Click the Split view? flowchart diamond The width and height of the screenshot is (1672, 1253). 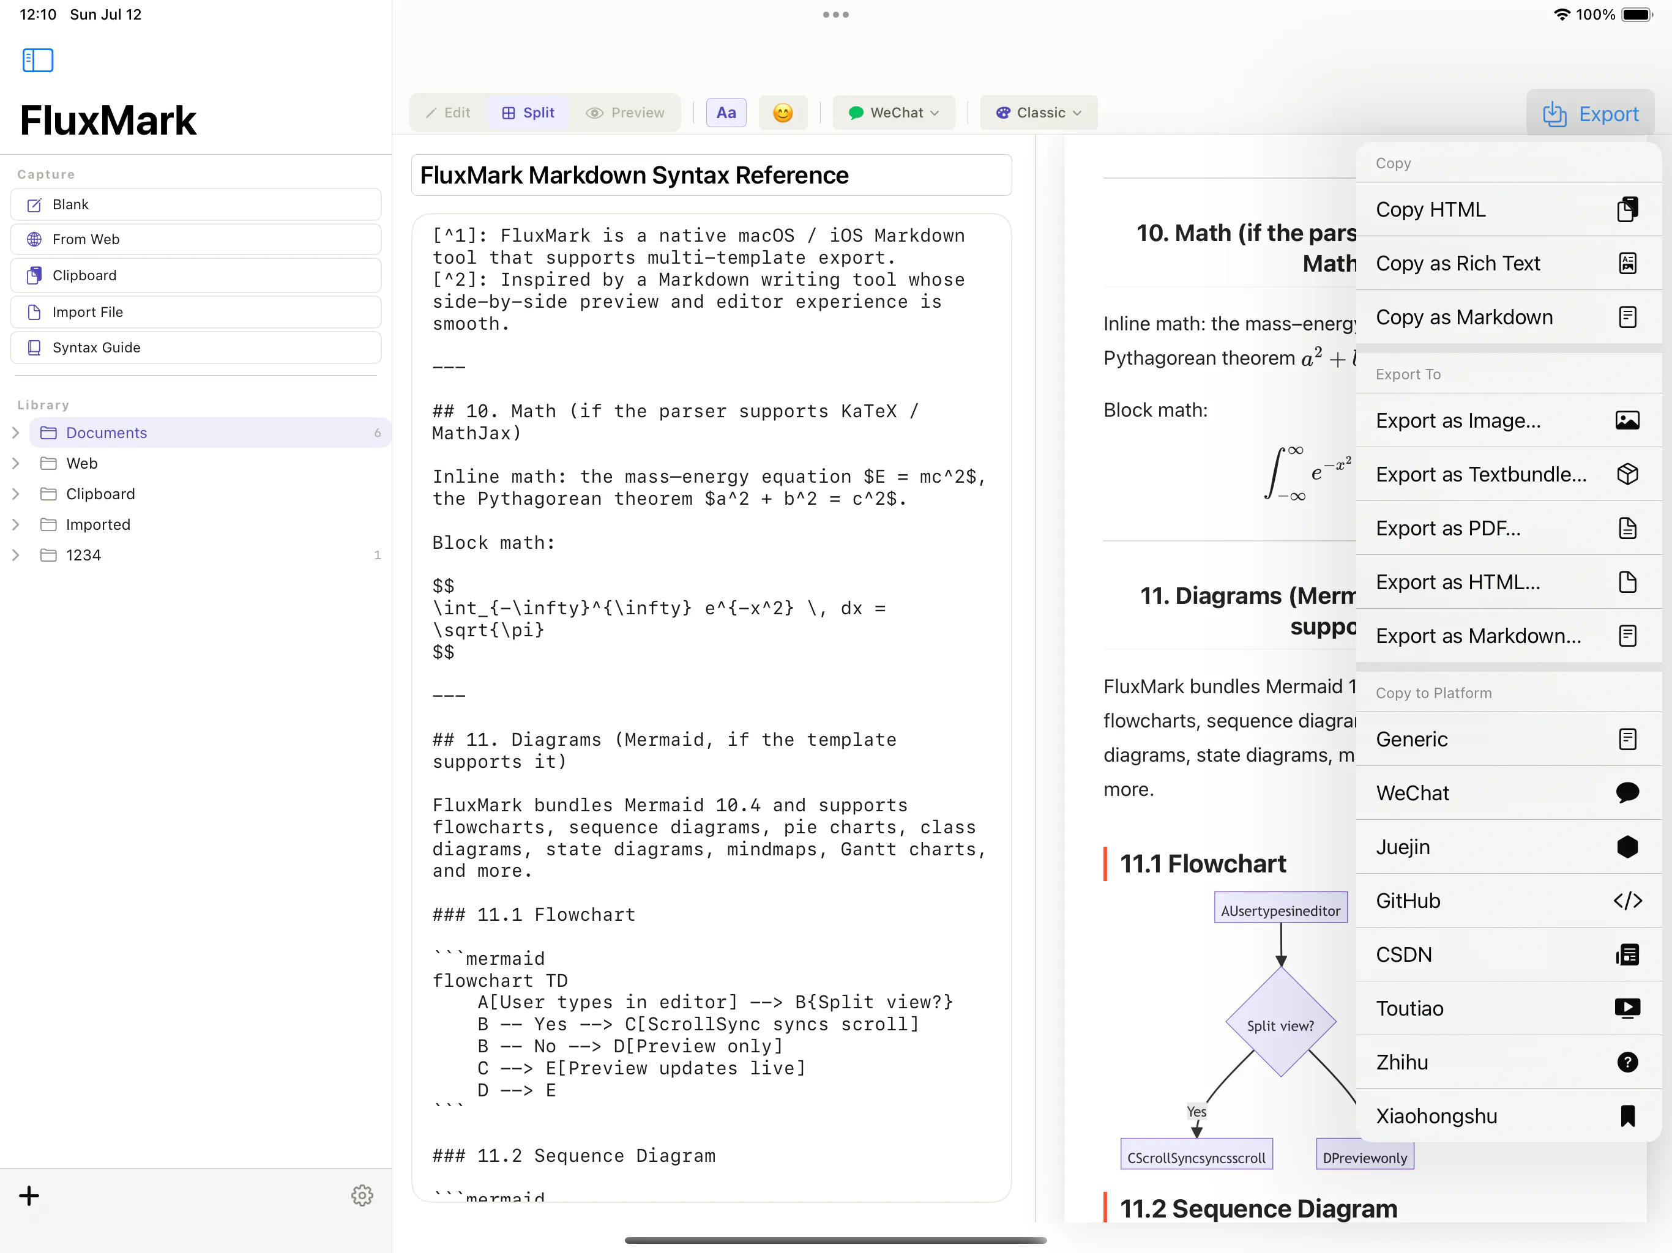[x=1280, y=1022]
